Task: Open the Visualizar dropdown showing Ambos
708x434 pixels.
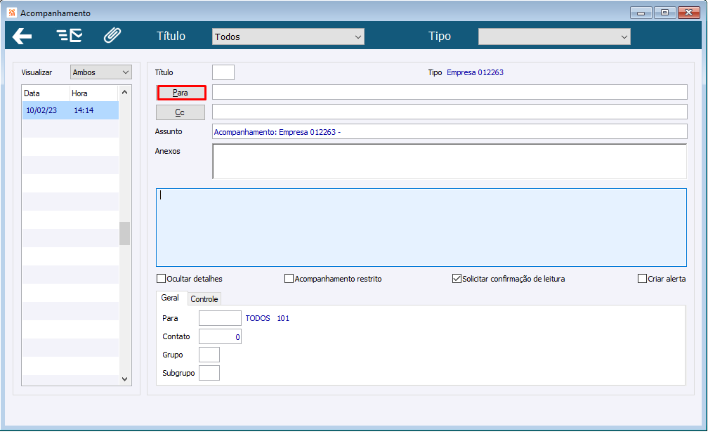Action: [100, 72]
